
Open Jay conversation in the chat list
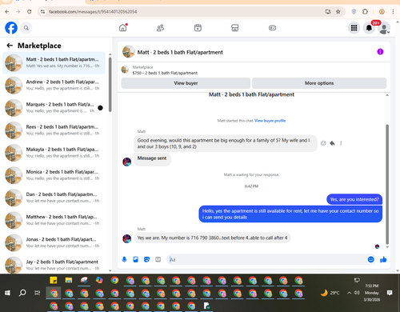click(54, 265)
